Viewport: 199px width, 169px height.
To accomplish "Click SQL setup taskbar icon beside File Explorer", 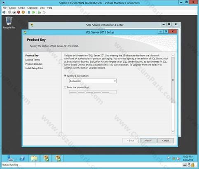I will [46, 158].
